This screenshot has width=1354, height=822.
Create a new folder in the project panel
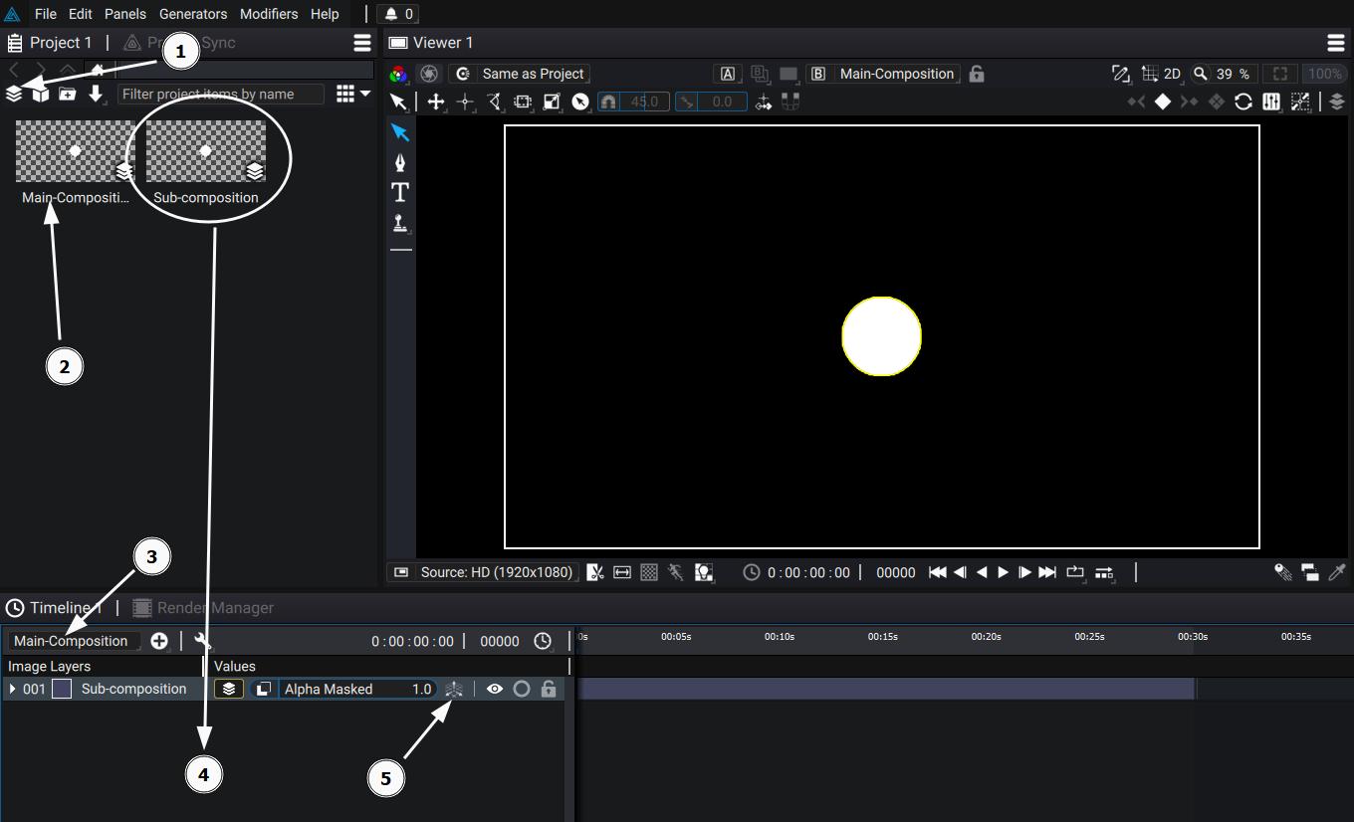[67, 94]
